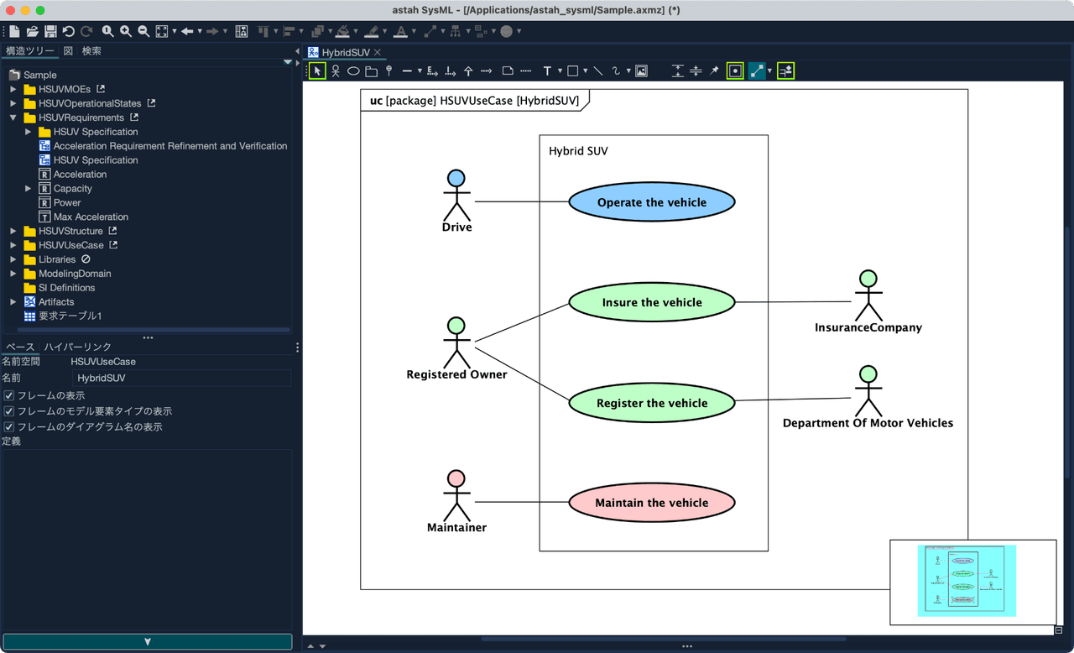Switch to the ベース properties tab
The width and height of the screenshot is (1074, 653).
tap(20, 347)
